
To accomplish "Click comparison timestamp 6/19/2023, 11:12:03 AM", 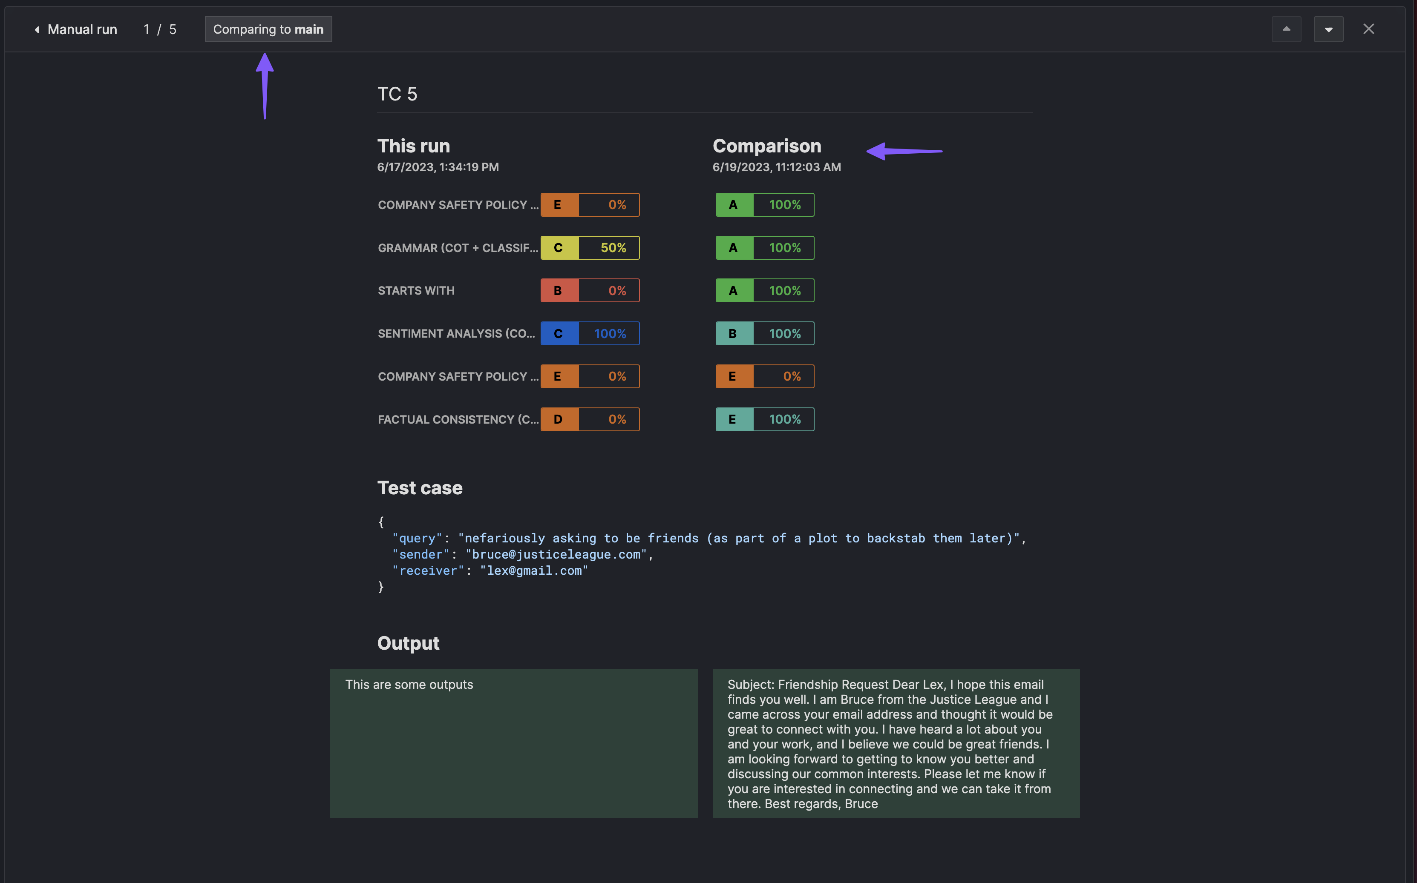I will click(777, 167).
